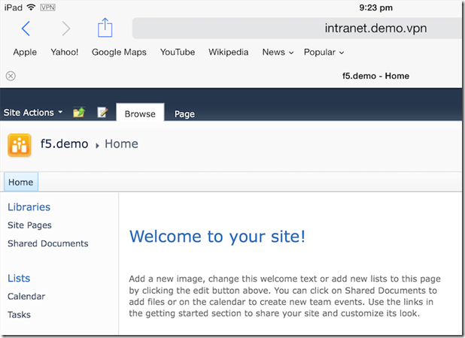Image resolution: width=465 pixels, height=338 pixels.
Task: Open the Yahoo! bookmark
Action: point(65,52)
